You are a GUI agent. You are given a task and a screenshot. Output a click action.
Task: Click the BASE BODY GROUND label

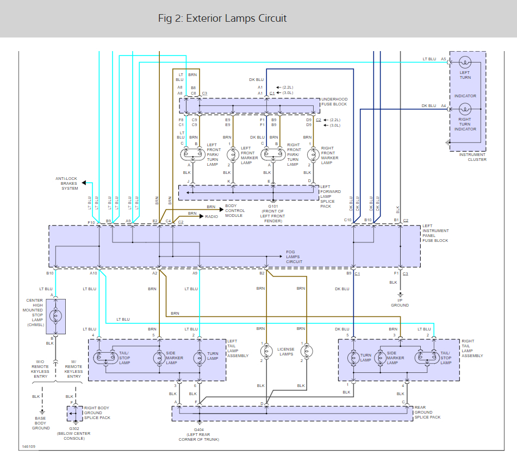coord(41,423)
